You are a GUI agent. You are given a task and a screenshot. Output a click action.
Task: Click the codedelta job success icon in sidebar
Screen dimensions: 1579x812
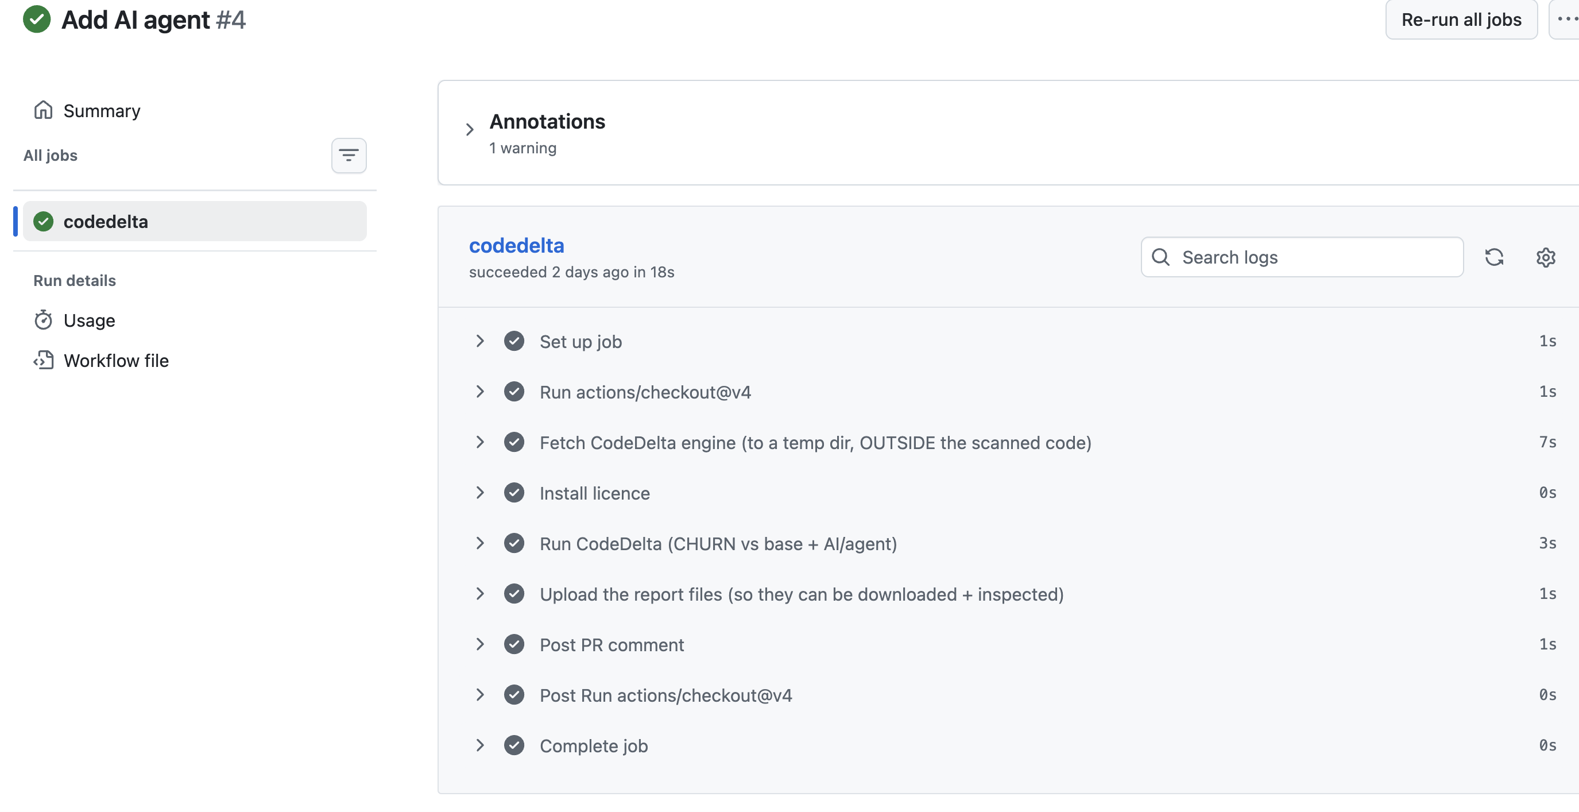(44, 221)
